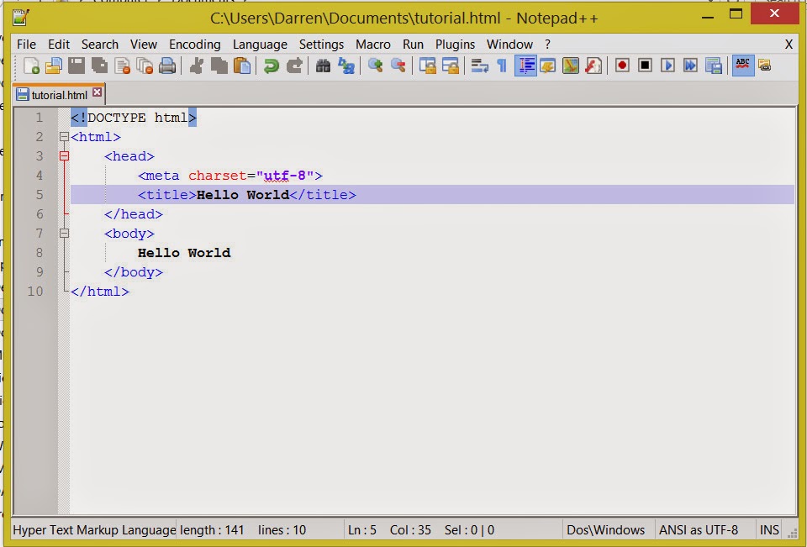Play back the recorded macro
This screenshot has width=807, height=547.
coord(667,66)
